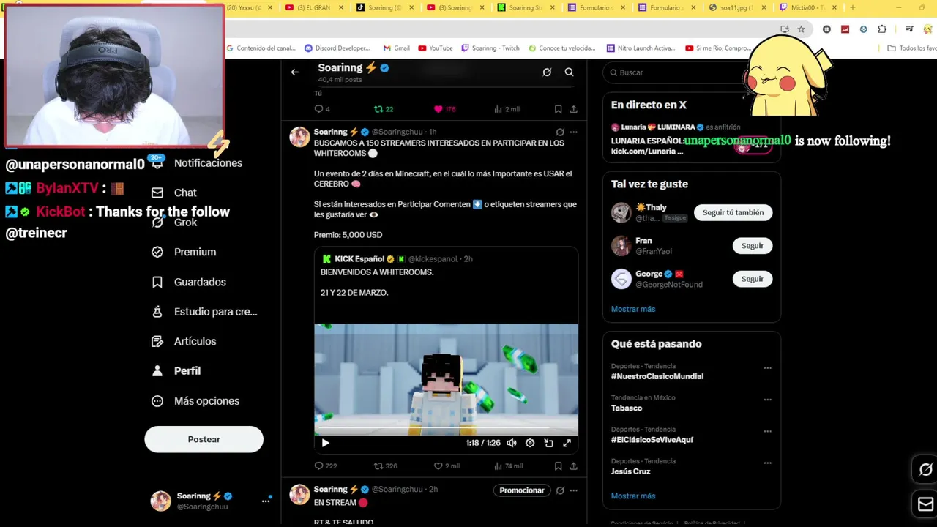Open the Discord Developer bookmark

337,48
